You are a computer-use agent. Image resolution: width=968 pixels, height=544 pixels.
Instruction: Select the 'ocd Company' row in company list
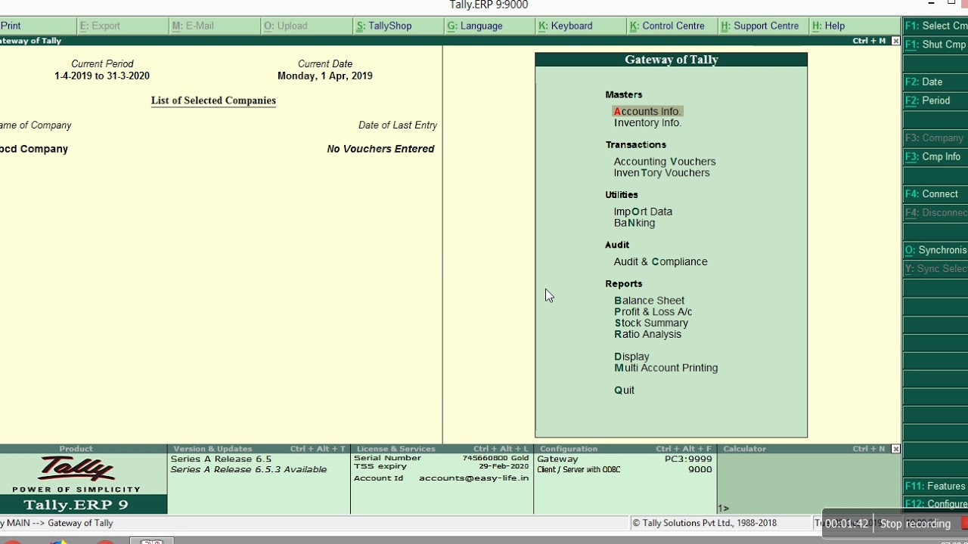(x=217, y=149)
